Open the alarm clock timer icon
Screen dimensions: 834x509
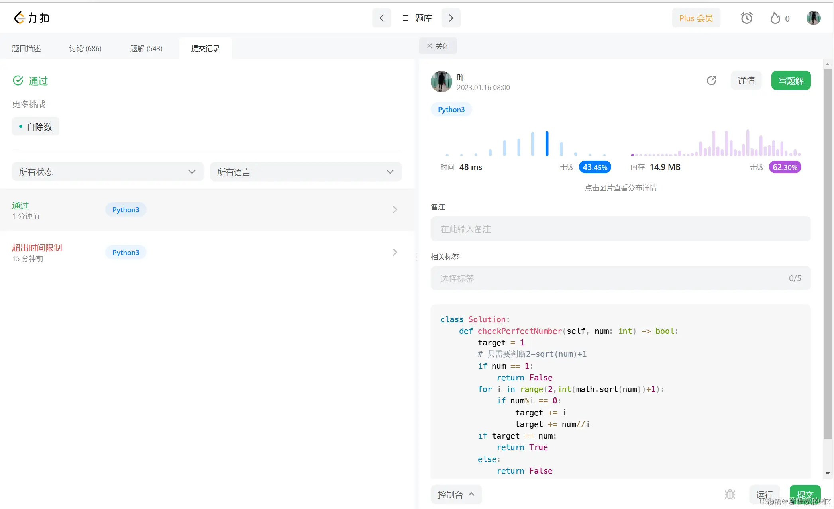746,18
